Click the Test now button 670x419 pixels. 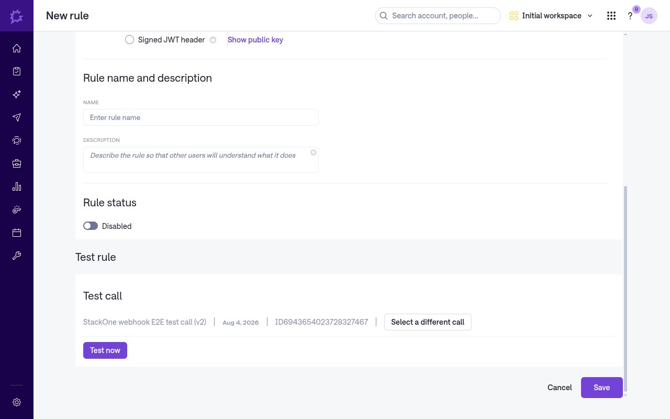pyautogui.click(x=105, y=350)
